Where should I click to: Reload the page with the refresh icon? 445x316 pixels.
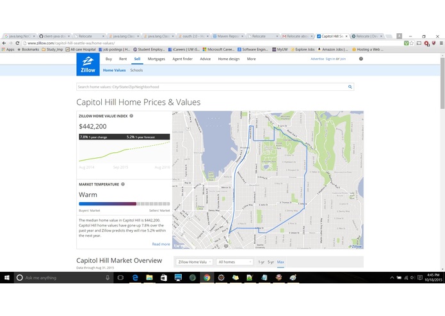point(17,43)
